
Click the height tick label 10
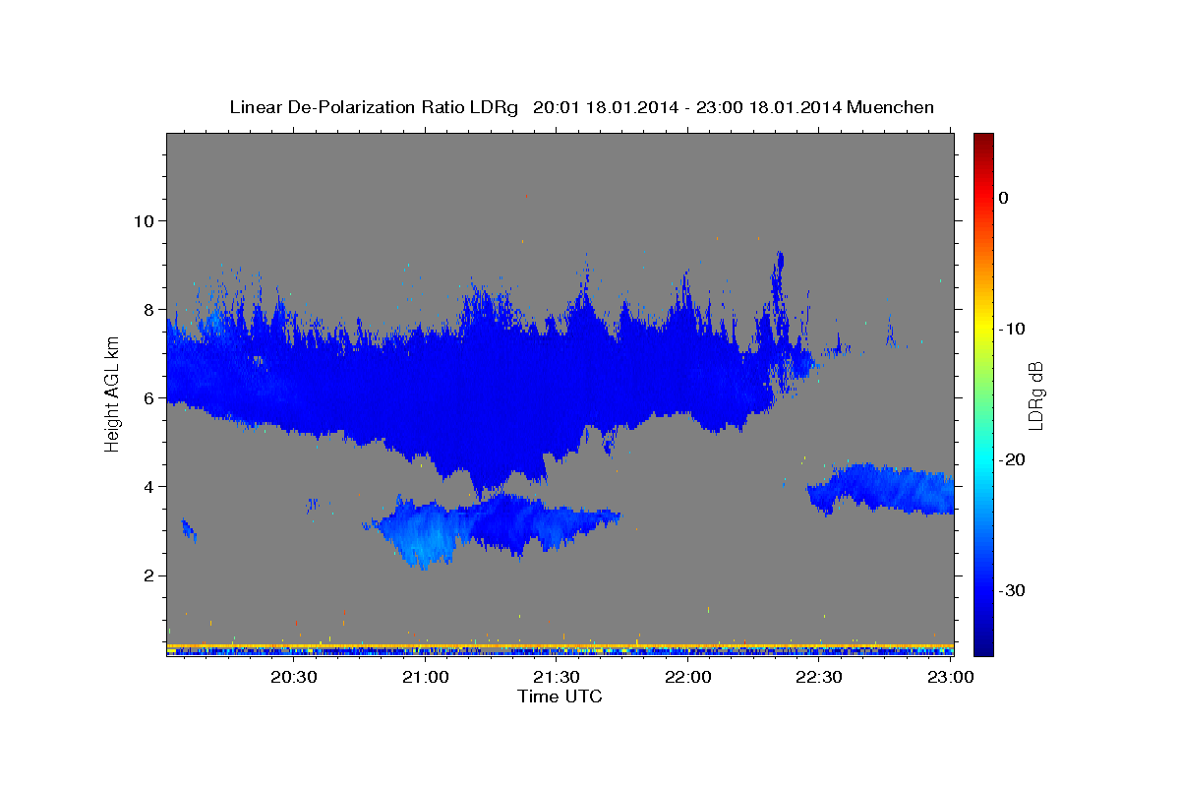[x=145, y=220]
